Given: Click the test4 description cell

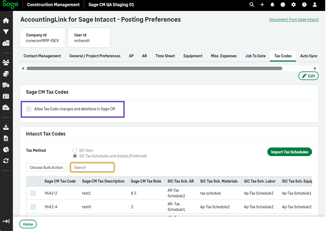Looking at the screenshot, I should click(86, 207).
